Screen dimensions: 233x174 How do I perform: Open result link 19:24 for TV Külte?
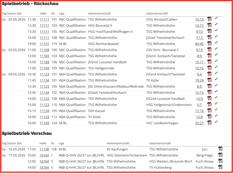pyautogui.click(x=199, y=80)
